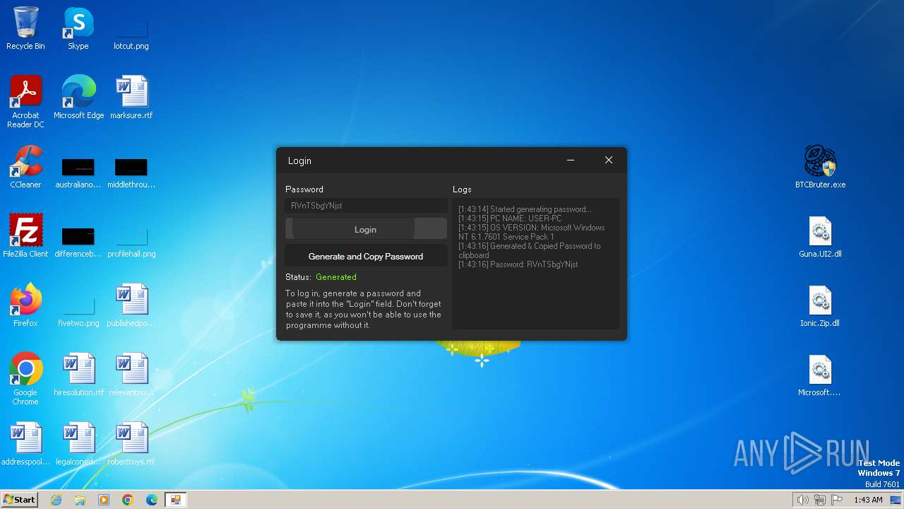Screen dimensions: 904x509
Task: Click Generate and Copy Password button
Action: pyautogui.click(x=366, y=256)
